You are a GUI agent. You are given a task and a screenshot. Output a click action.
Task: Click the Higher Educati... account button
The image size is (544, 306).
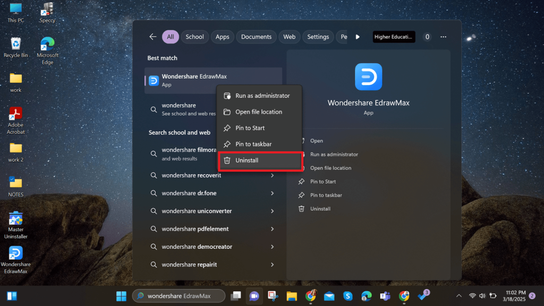pyautogui.click(x=394, y=37)
